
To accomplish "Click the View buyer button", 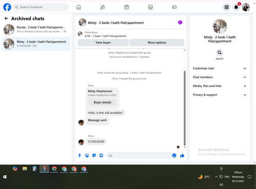I will point(103,43).
